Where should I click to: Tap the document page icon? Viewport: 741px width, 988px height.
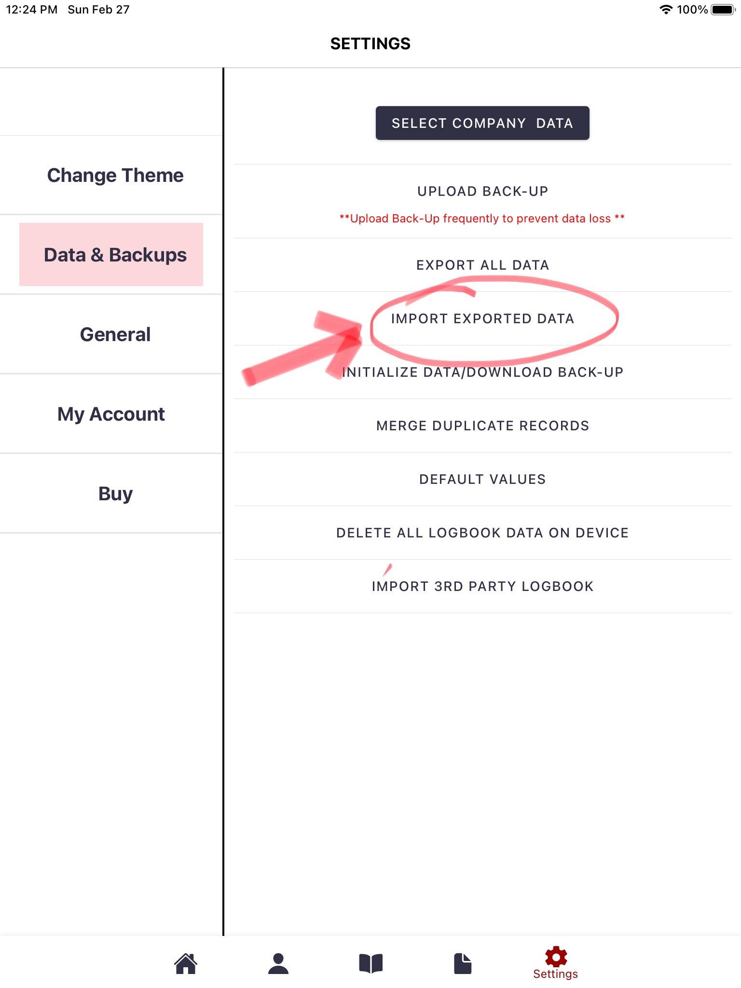463,963
